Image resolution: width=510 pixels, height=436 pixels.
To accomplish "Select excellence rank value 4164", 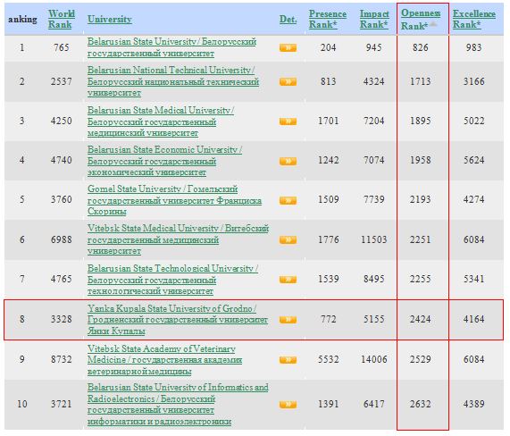I will [474, 319].
